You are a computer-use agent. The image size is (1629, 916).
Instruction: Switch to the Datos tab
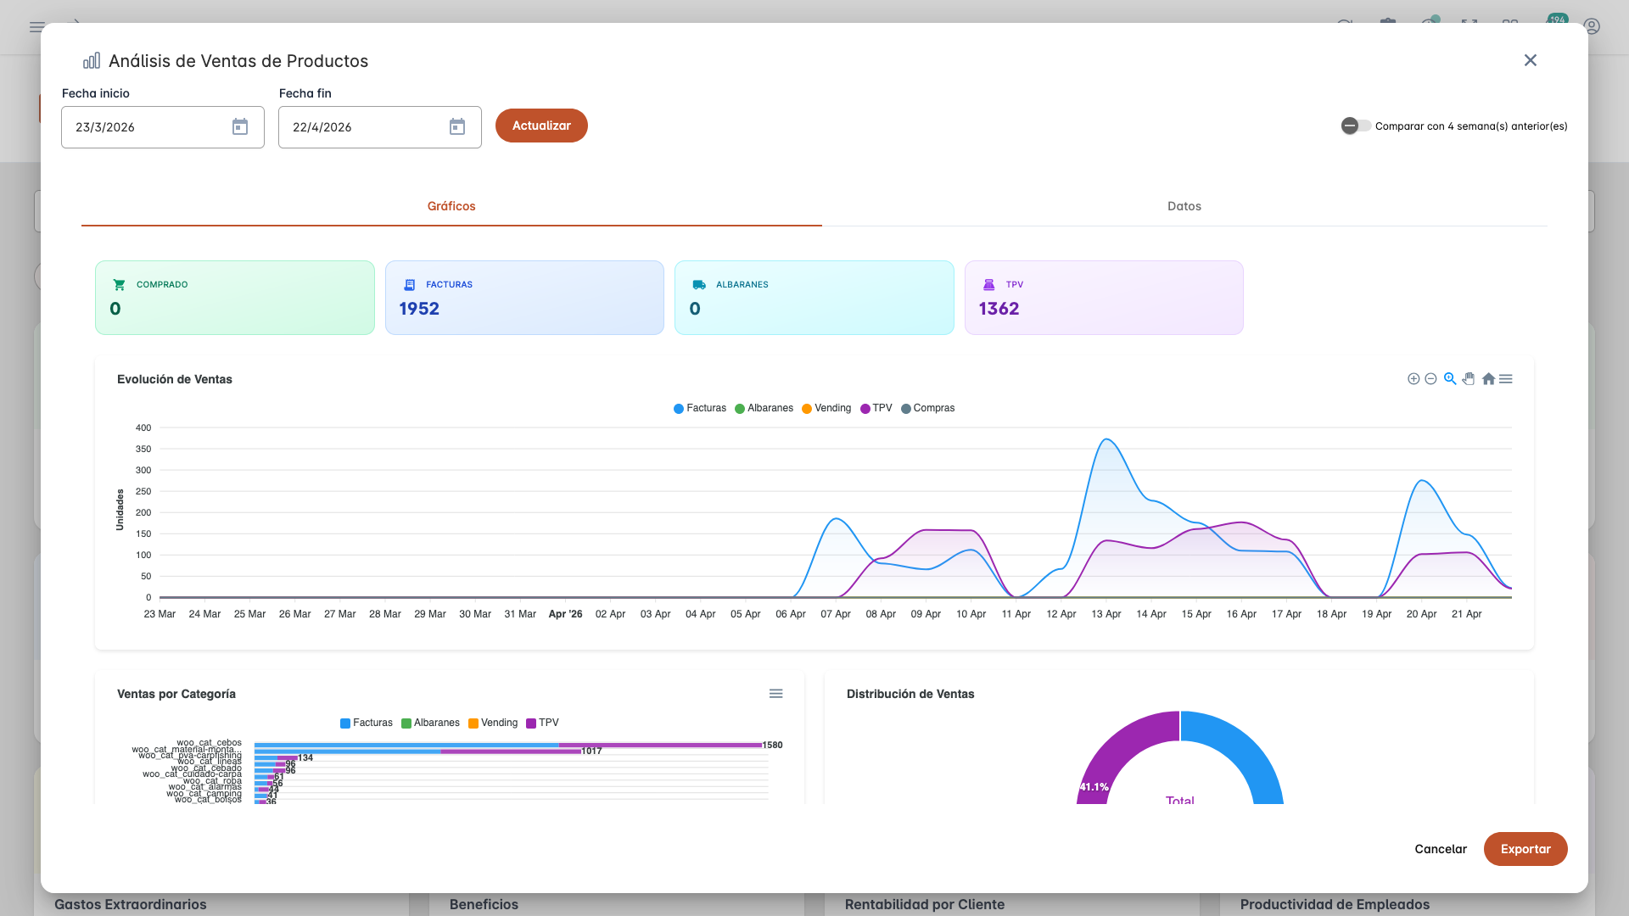click(x=1184, y=206)
